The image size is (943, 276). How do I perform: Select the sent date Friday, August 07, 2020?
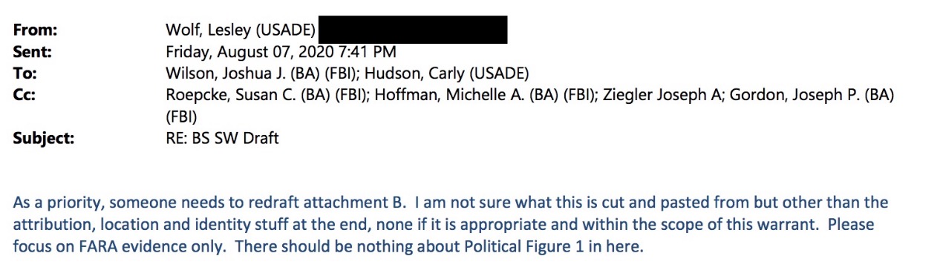[254, 52]
